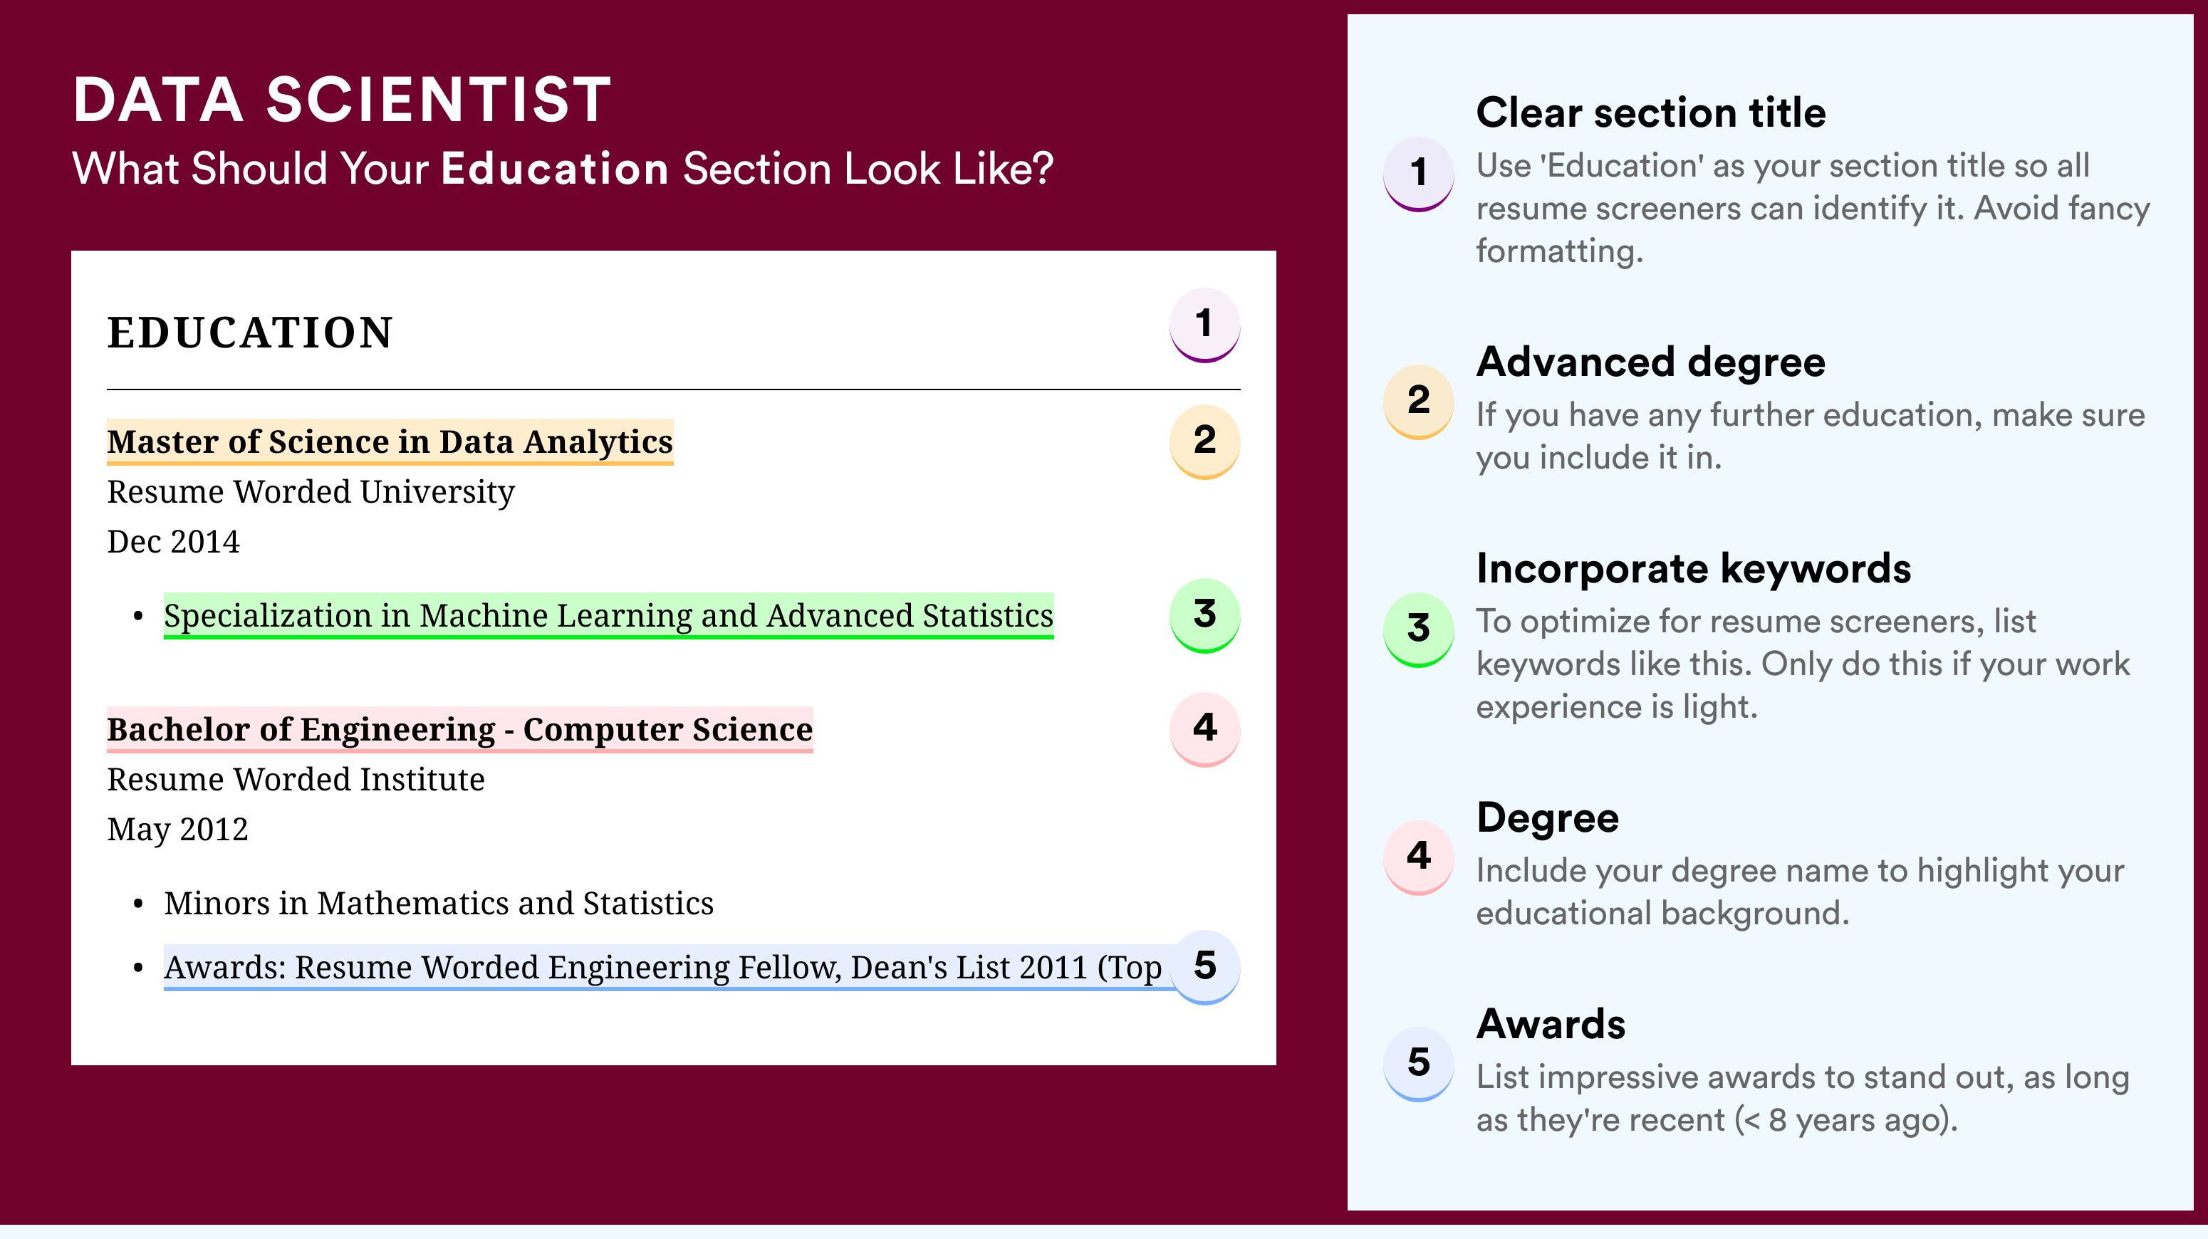This screenshot has width=2208, height=1239.
Task: Click badge 2 next to Advanced degree
Action: tap(1417, 402)
